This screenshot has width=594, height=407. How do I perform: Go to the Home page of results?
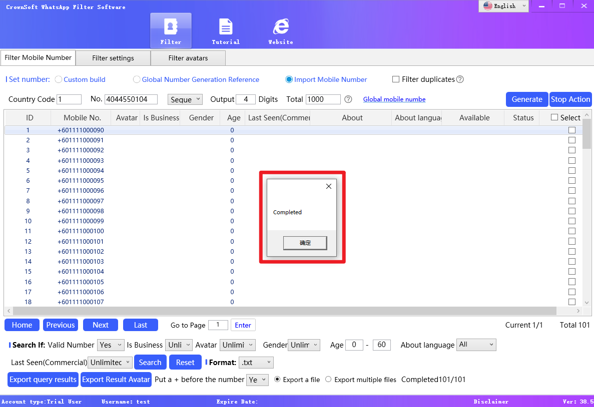pyautogui.click(x=22, y=325)
